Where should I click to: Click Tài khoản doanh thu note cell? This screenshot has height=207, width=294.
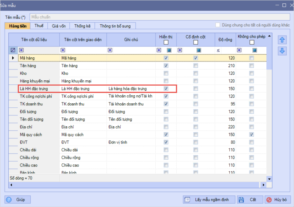pos(131,104)
